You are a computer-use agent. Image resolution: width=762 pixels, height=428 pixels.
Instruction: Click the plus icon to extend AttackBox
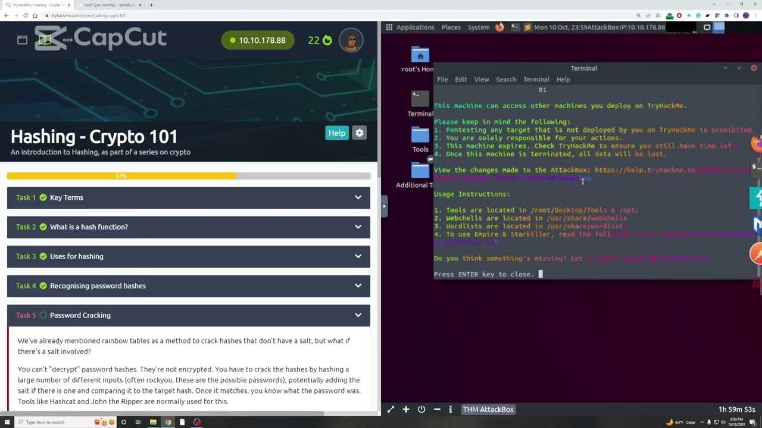406,410
